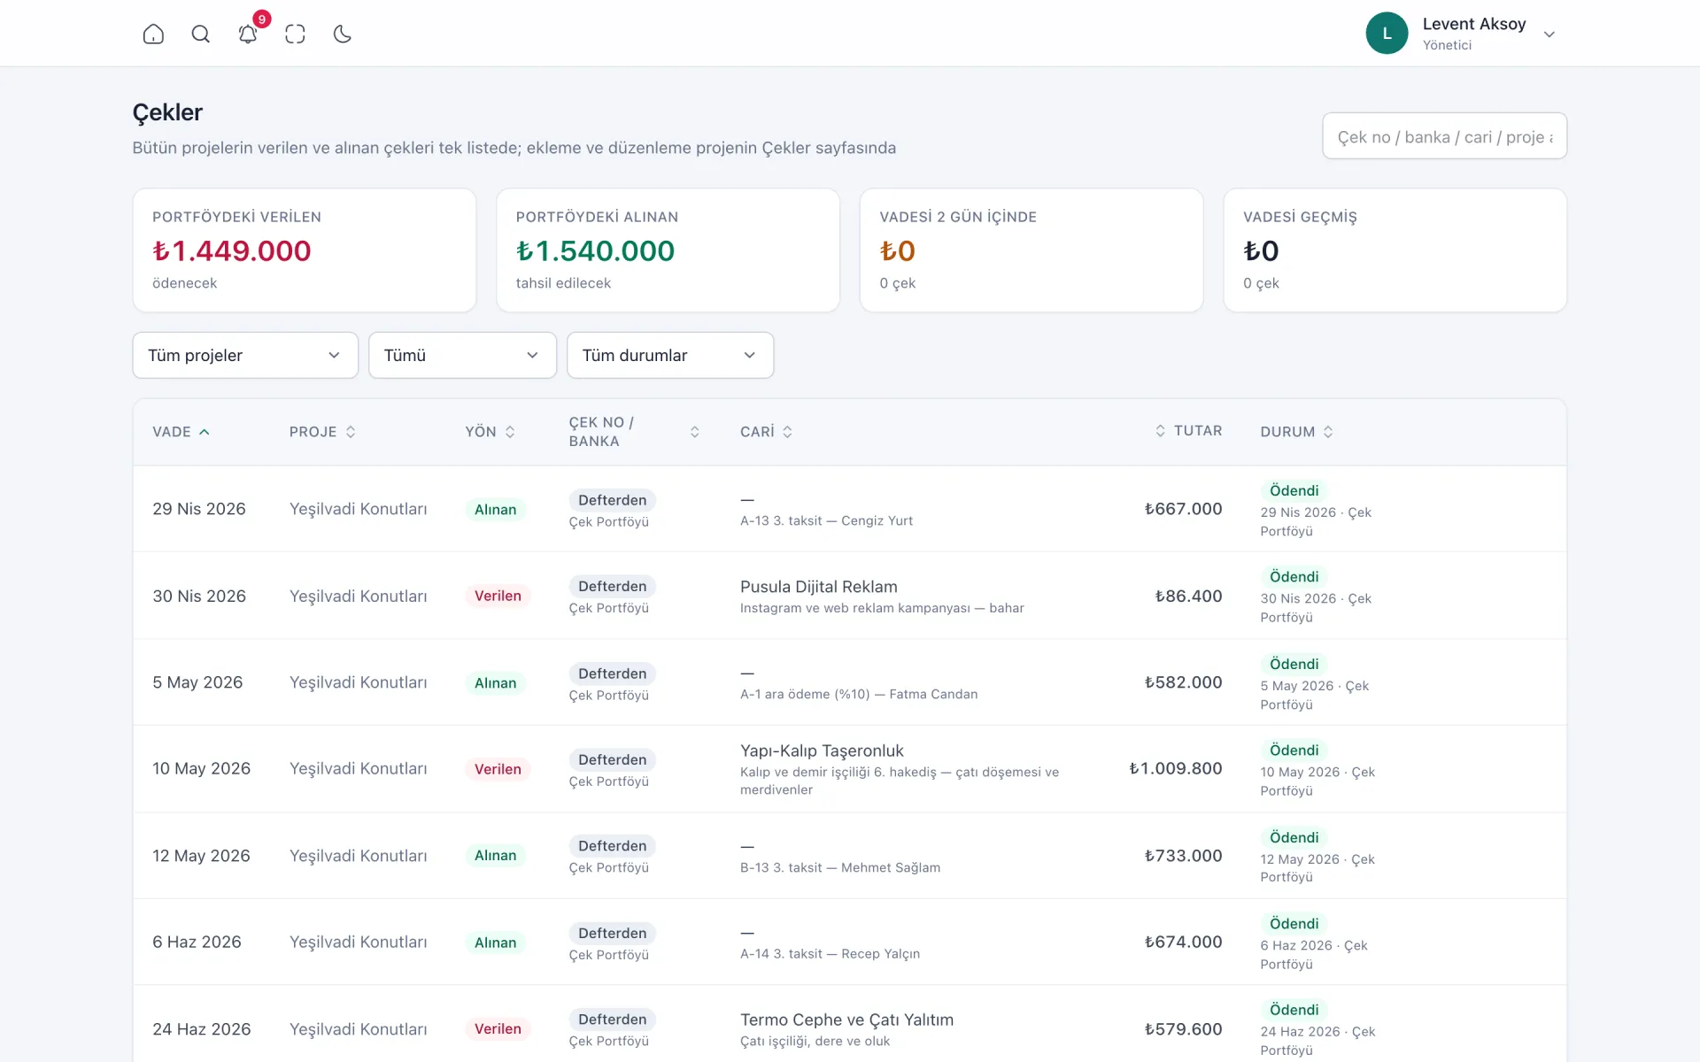This screenshot has width=1700, height=1062.
Task: Sort by the PROJE column header
Action: click(322, 432)
